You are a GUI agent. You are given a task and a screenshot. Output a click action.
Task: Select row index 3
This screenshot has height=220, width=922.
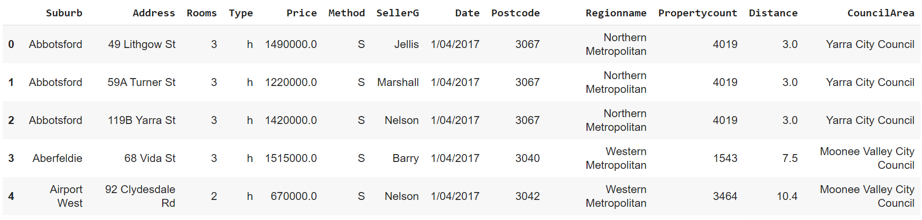coord(11,158)
